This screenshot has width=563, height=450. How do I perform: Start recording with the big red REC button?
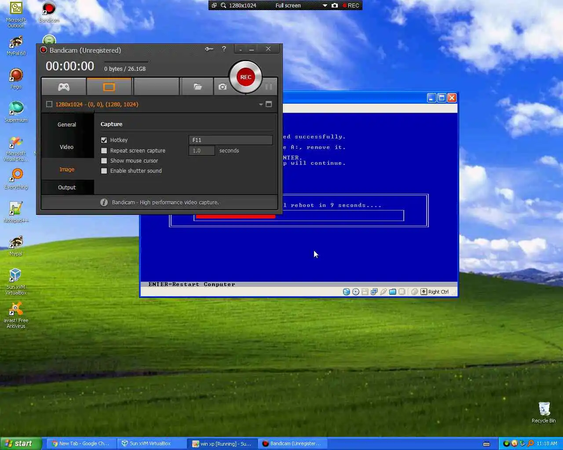coord(245,77)
